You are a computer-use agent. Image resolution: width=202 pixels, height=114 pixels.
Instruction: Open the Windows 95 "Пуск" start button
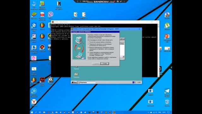point(74,82)
